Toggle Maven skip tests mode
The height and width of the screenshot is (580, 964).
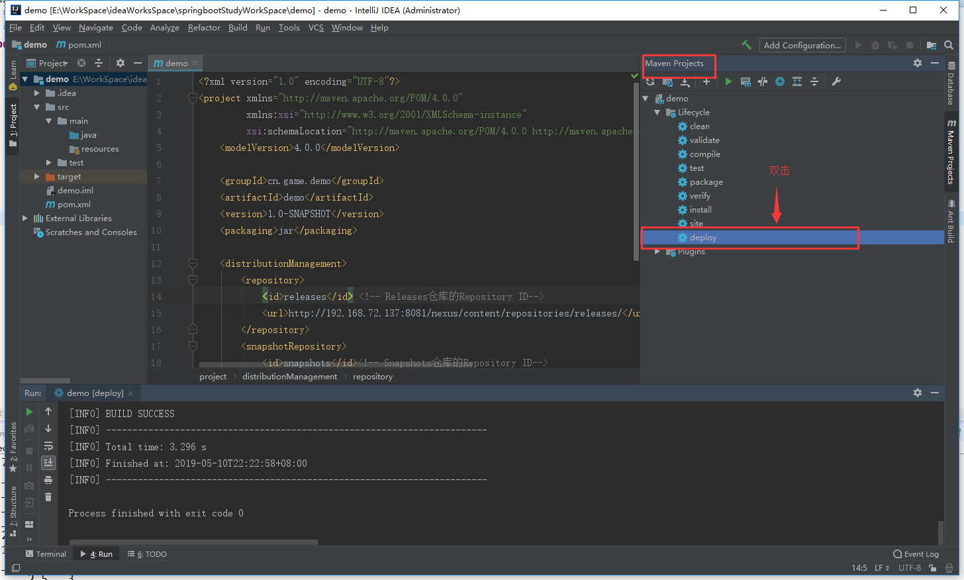(780, 81)
